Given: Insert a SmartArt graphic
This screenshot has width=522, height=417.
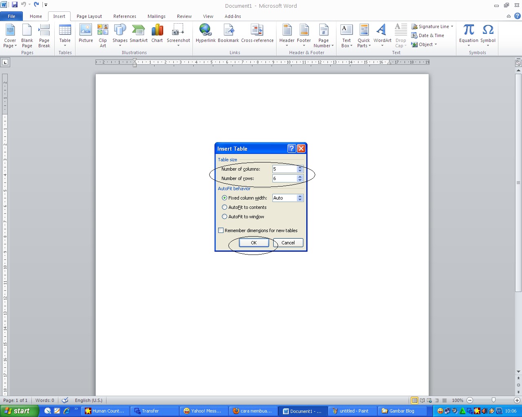Looking at the screenshot, I should coord(139,33).
